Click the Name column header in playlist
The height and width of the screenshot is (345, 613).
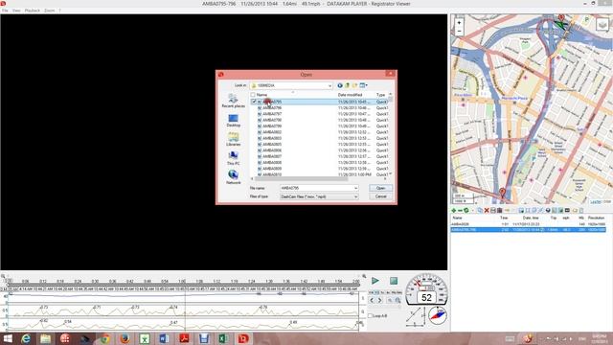click(x=457, y=218)
